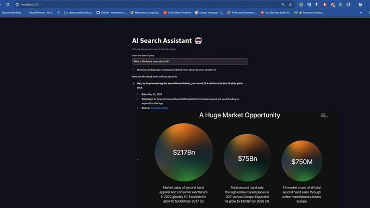Click the A Huge Market Opportunity slide image
The height and width of the screenshot is (208, 370).
tap(239, 159)
